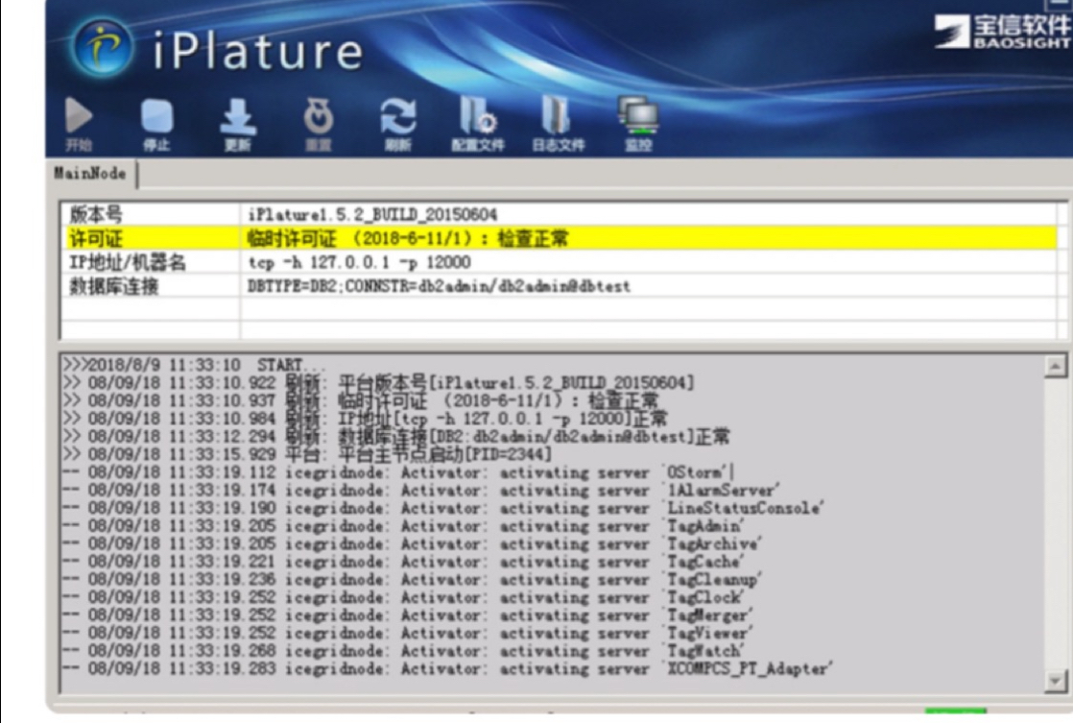Click log line activating server 'XCOMPCS_PT_Adapter'
The width and height of the screenshot is (1073, 723).
[448, 668]
